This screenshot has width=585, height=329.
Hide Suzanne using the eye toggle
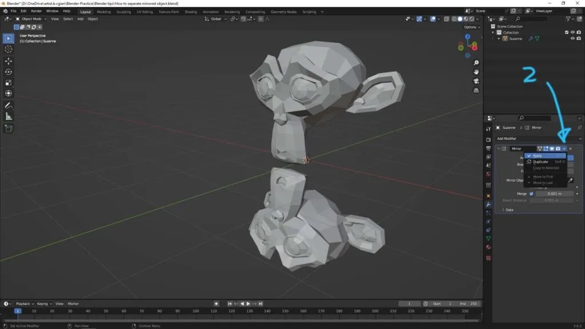[x=572, y=38]
